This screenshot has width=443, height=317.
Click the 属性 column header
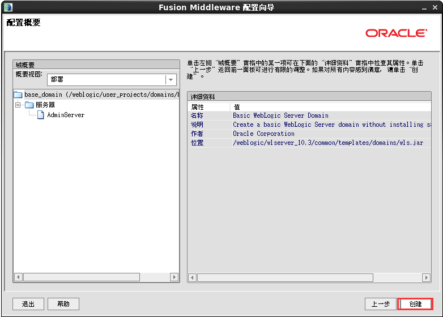(x=209, y=107)
